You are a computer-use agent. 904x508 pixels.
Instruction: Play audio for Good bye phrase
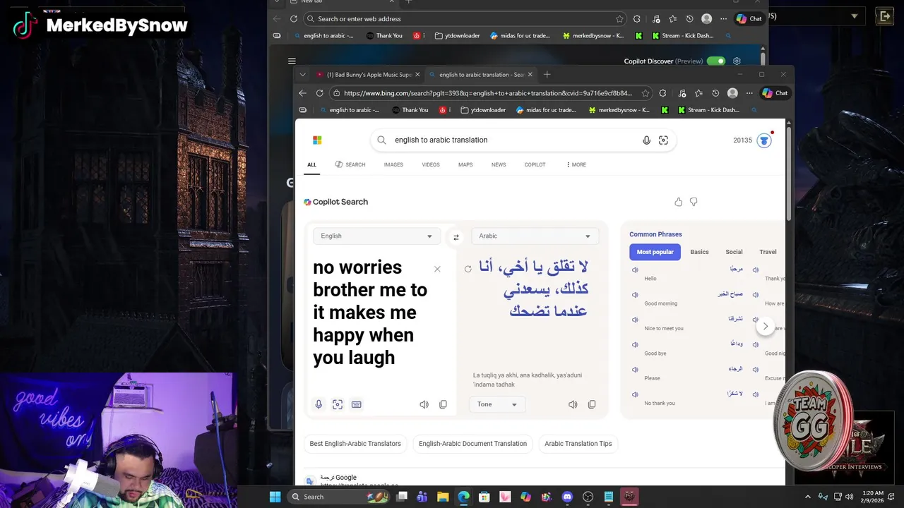click(635, 345)
